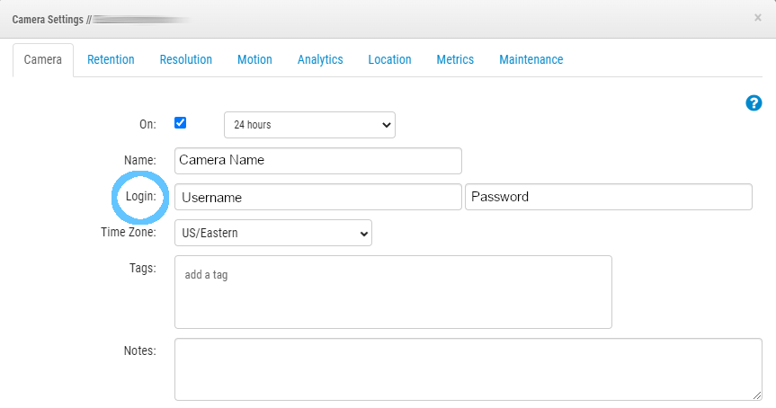This screenshot has width=776, height=408.
Task: Focus the Username login field
Action: [x=317, y=197]
